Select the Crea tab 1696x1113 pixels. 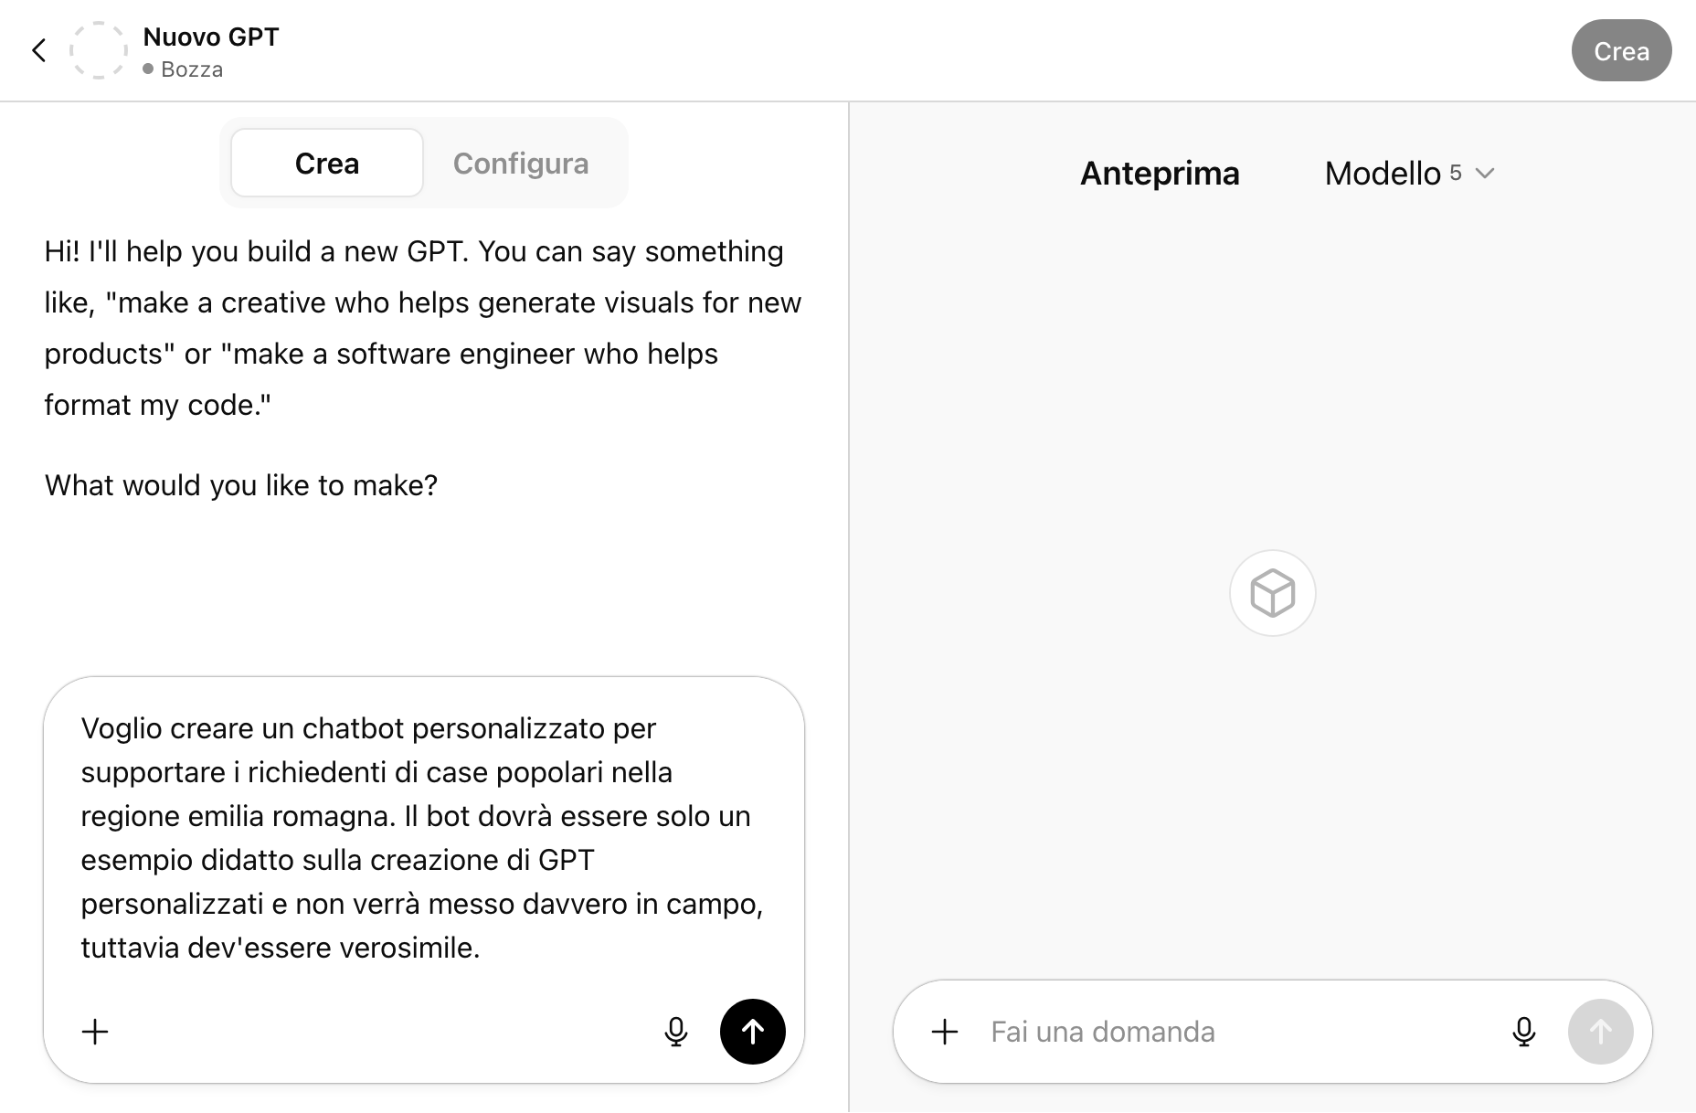coord(326,164)
